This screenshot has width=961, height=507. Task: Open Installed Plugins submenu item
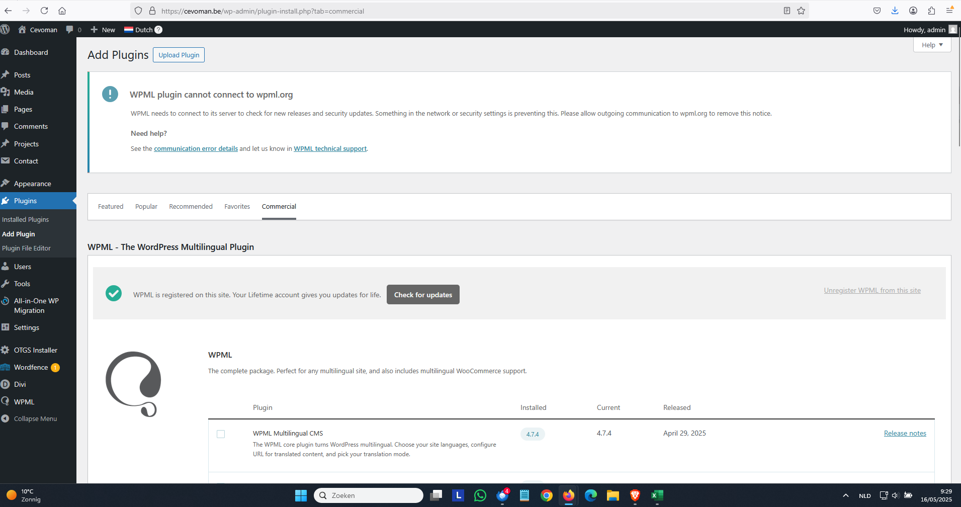point(26,219)
